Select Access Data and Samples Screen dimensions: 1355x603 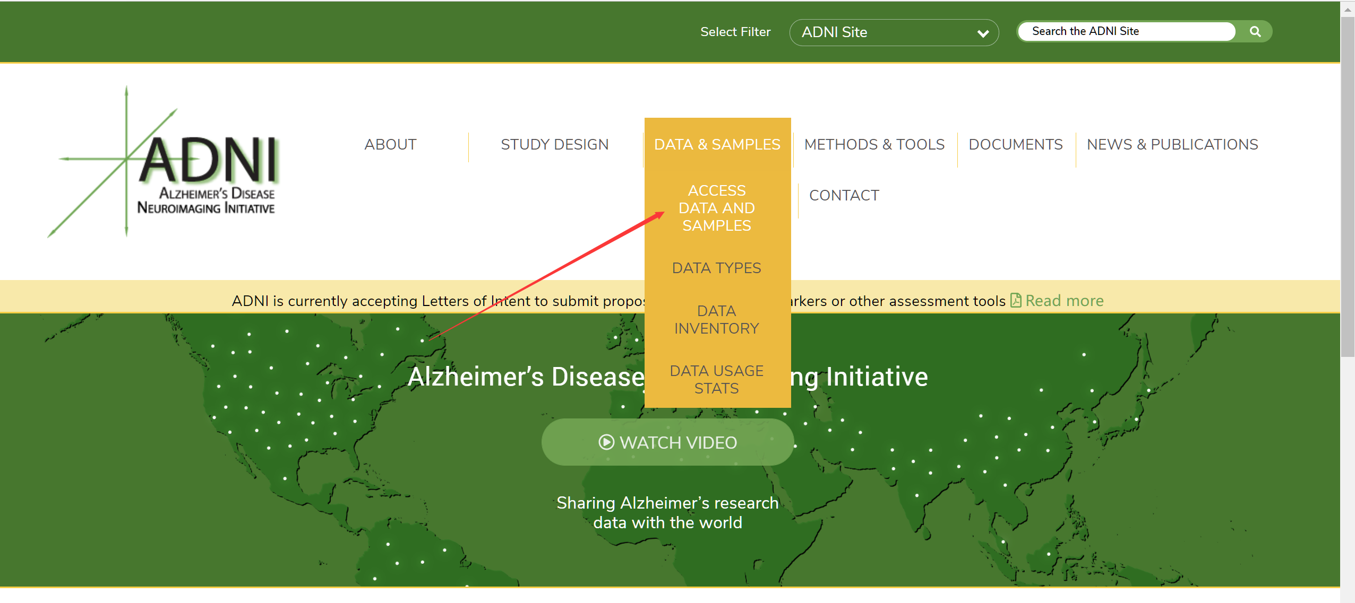(716, 208)
